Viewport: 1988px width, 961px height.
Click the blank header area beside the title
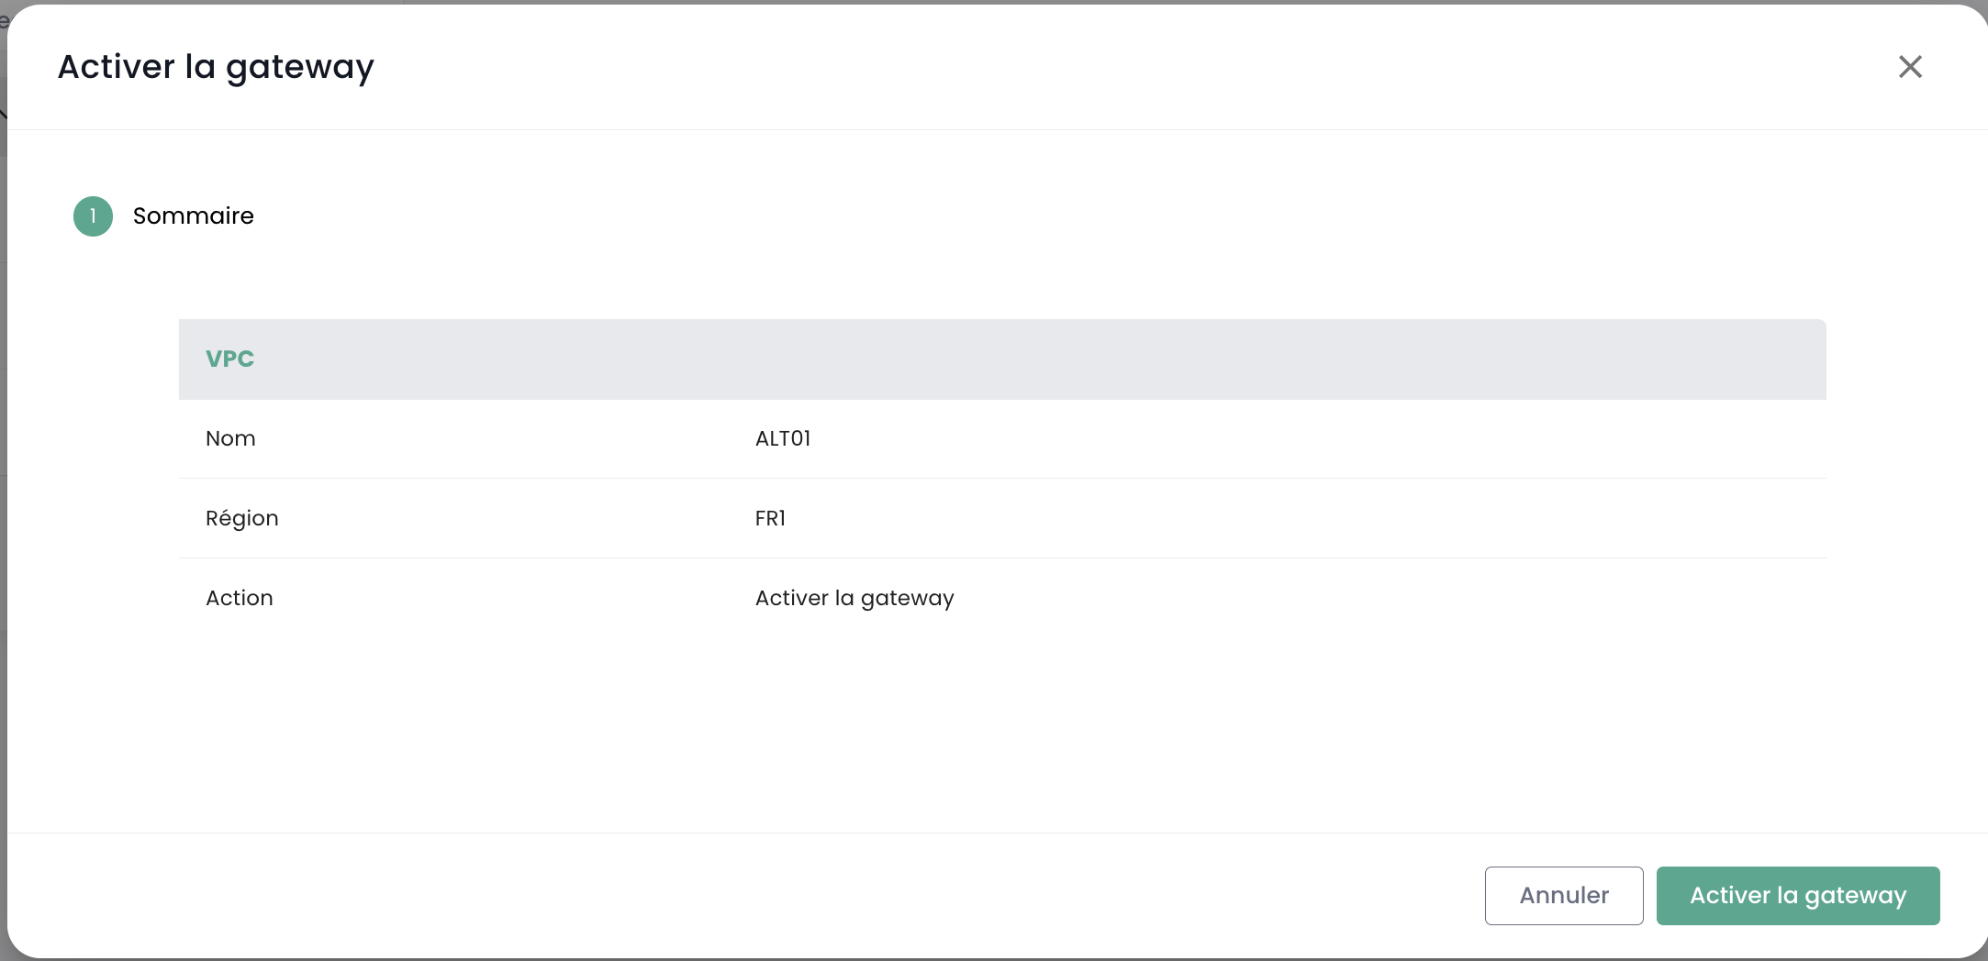(1101, 68)
